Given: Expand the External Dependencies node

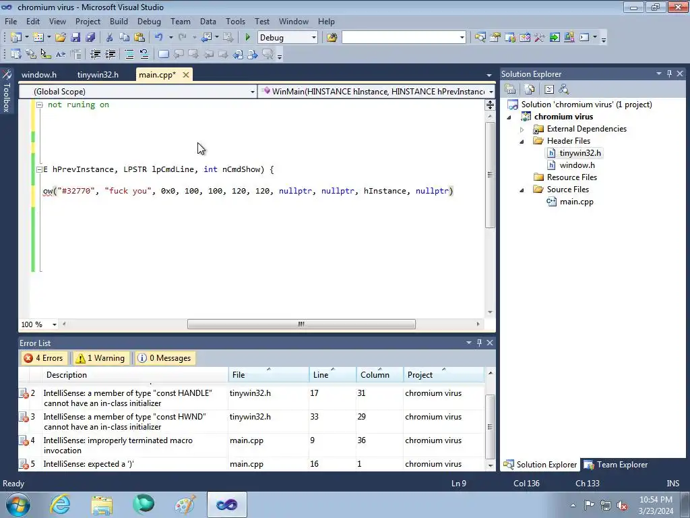Looking at the screenshot, I should point(522,129).
